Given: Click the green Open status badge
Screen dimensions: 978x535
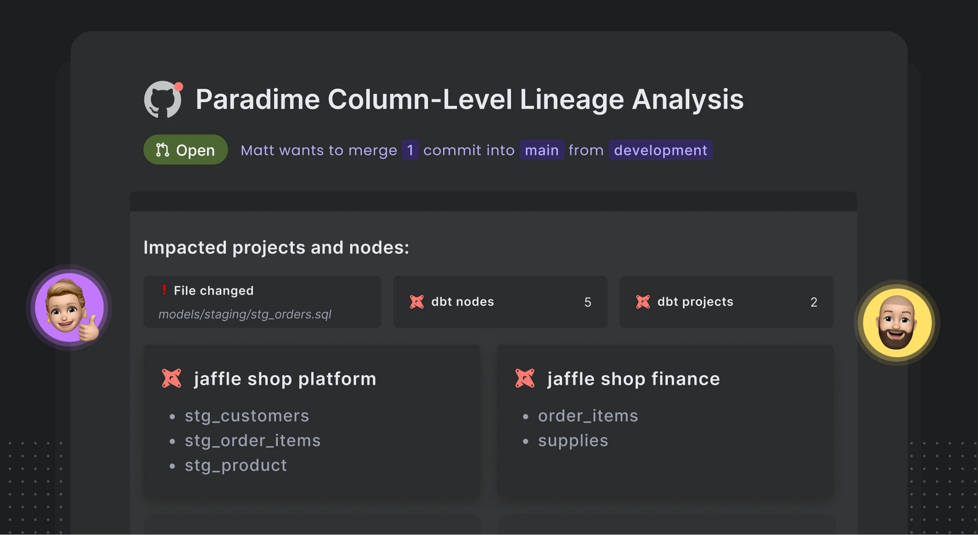Looking at the screenshot, I should [x=186, y=150].
